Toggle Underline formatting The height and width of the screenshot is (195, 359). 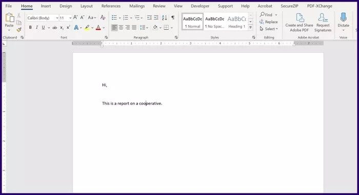(43, 28)
